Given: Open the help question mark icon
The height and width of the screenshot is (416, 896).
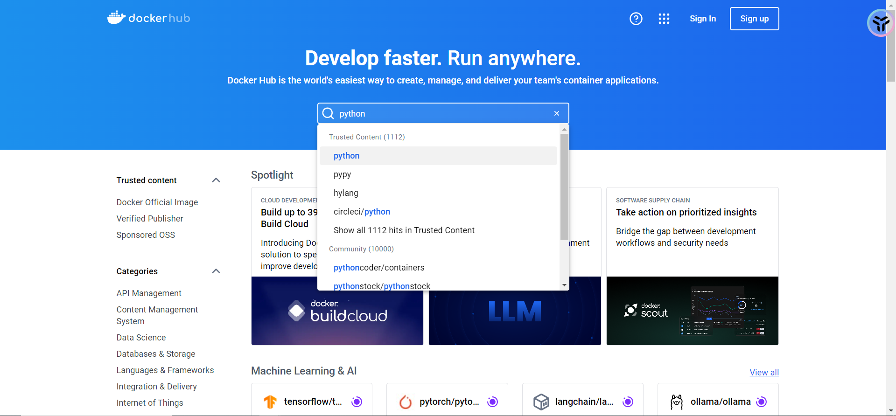Looking at the screenshot, I should (x=636, y=19).
